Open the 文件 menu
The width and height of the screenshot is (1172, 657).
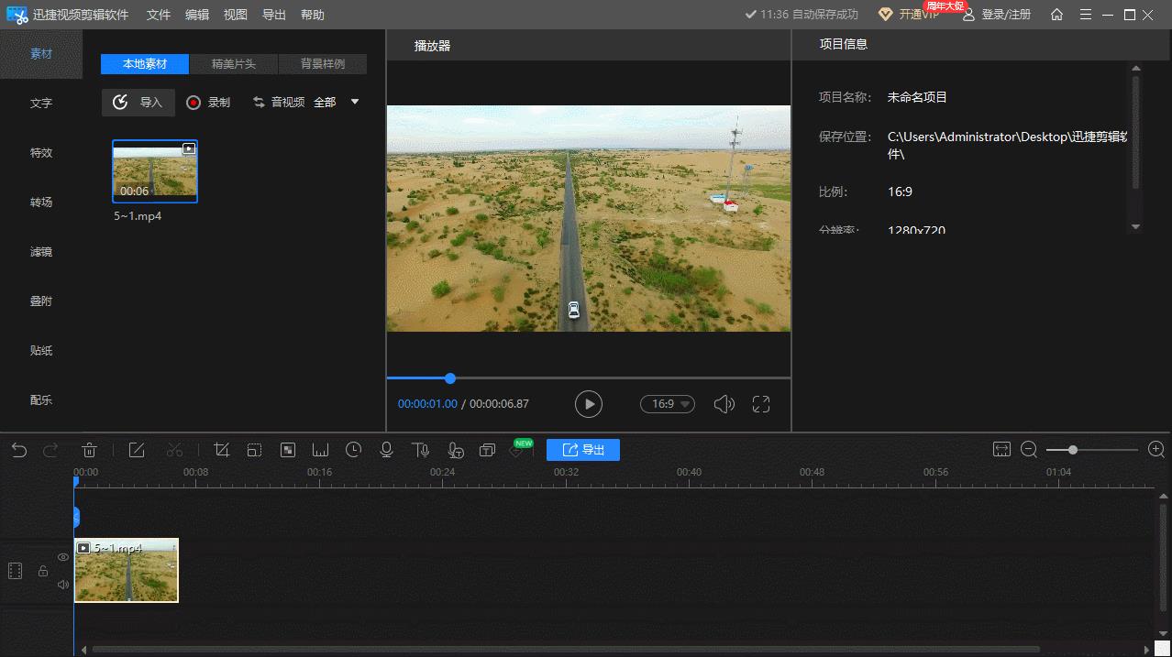[159, 15]
